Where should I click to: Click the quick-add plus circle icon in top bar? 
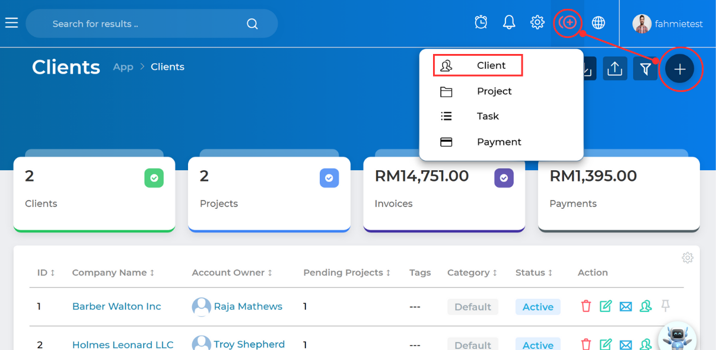568,23
